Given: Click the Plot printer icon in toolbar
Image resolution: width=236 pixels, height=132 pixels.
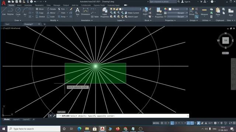Looking at the screenshot, I should (31, 1).
